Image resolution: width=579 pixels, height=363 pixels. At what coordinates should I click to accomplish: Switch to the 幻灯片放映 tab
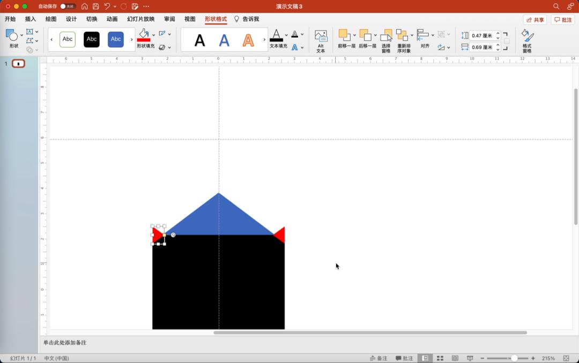pos(140,19)
